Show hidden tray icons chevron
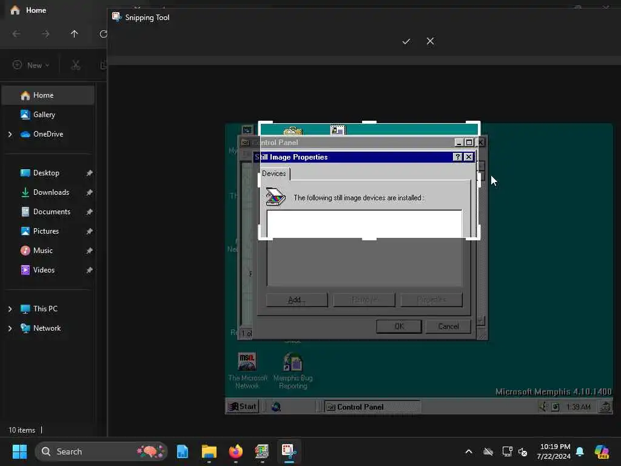 point(469,451)
